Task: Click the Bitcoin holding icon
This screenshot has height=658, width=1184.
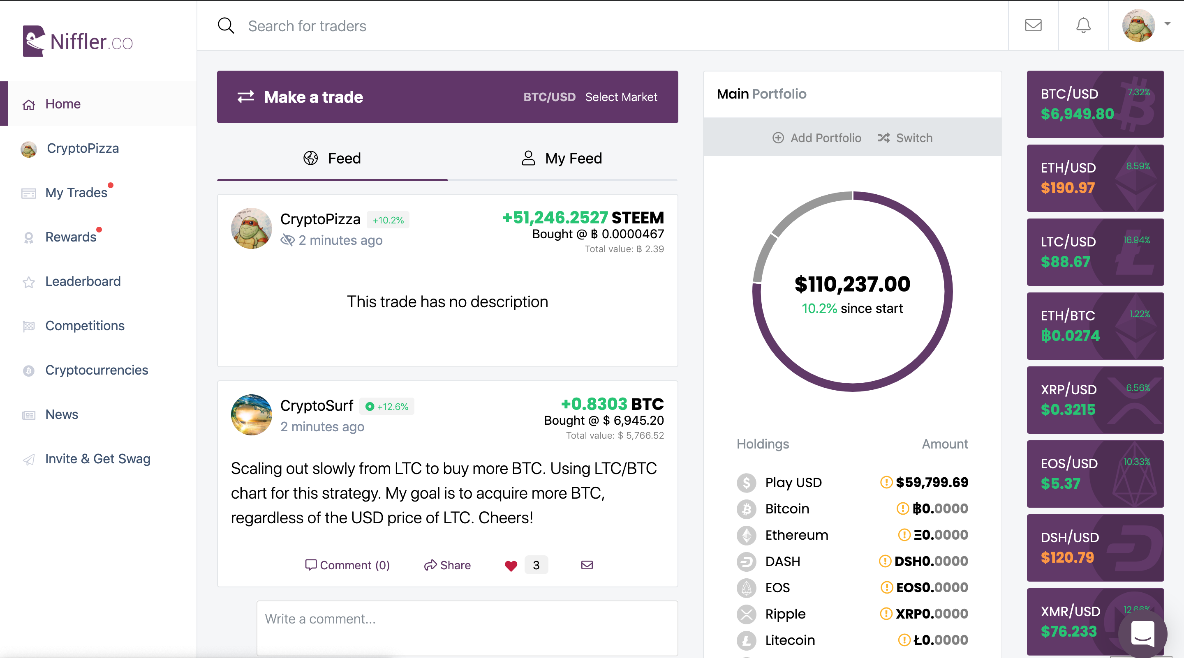Action: pyautogui.click(x=746, y=509)
